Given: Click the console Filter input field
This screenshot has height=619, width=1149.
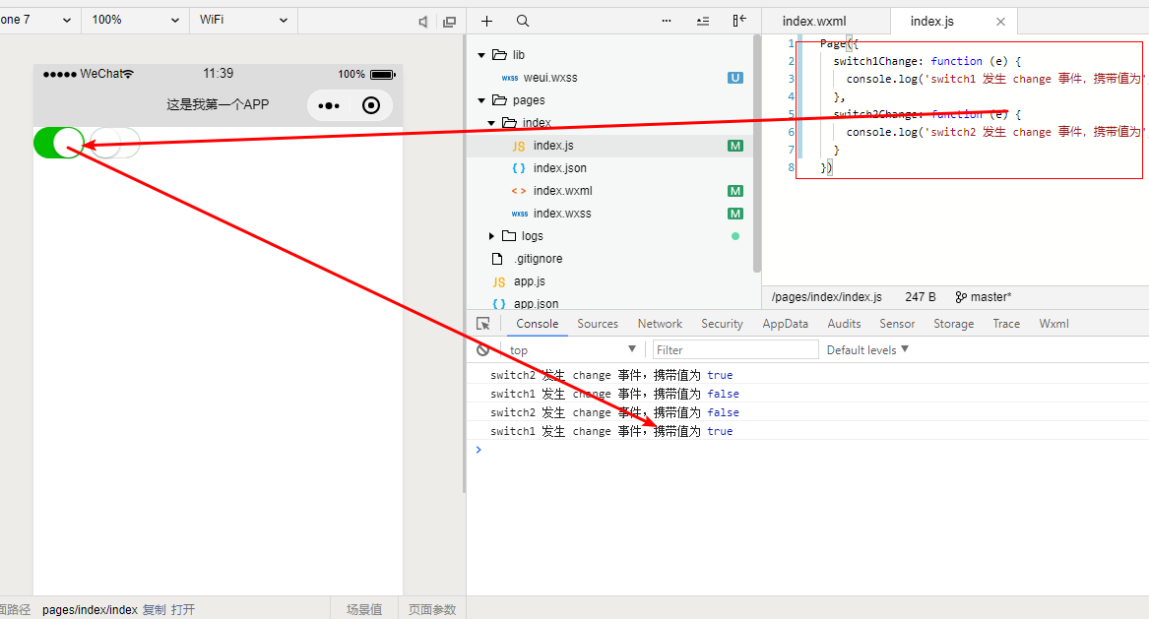Looking at the screenshot, I should click(x=735, y=350).
